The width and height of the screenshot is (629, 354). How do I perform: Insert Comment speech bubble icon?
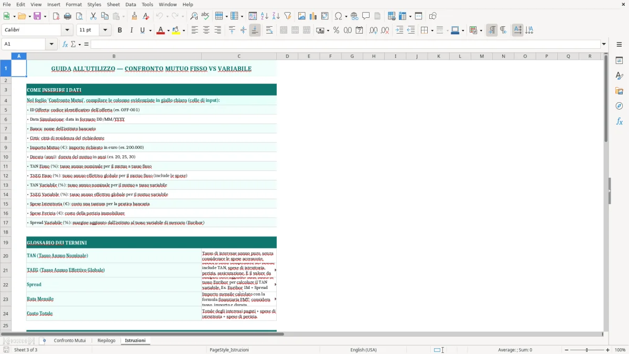[366, 16]
